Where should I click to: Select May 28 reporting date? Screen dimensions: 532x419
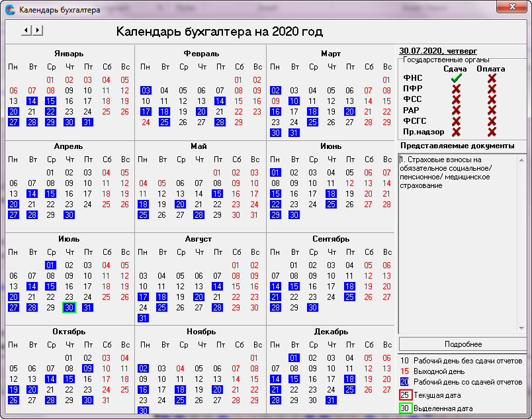[199, 214]
